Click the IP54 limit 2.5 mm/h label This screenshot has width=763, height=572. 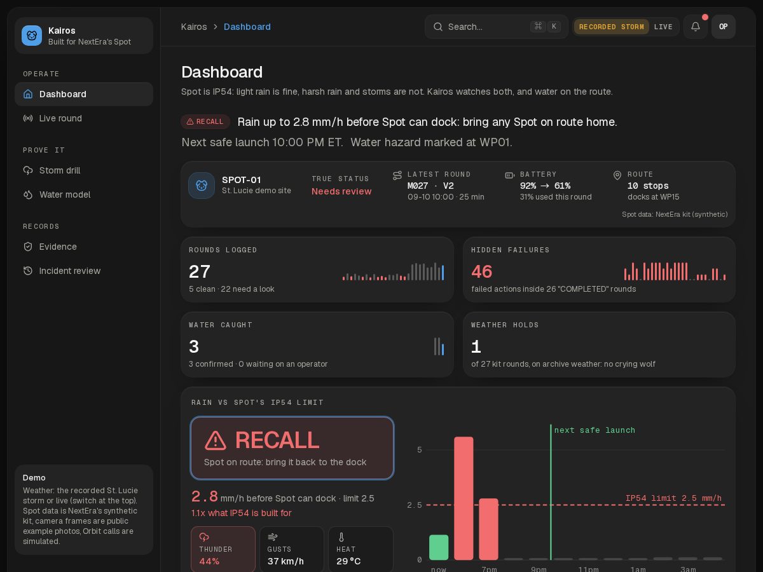tap(673, 498)
